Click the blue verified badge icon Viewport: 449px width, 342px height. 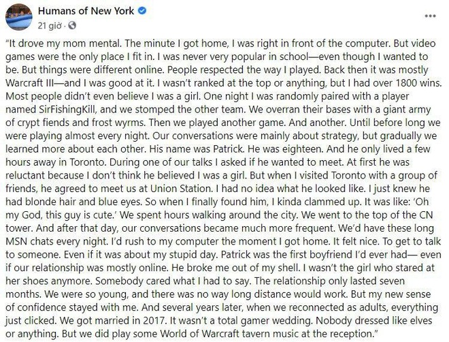(142, 11)
